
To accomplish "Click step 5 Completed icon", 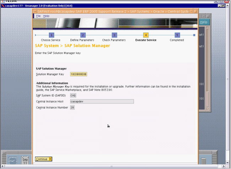I will [x=177, y=35].
